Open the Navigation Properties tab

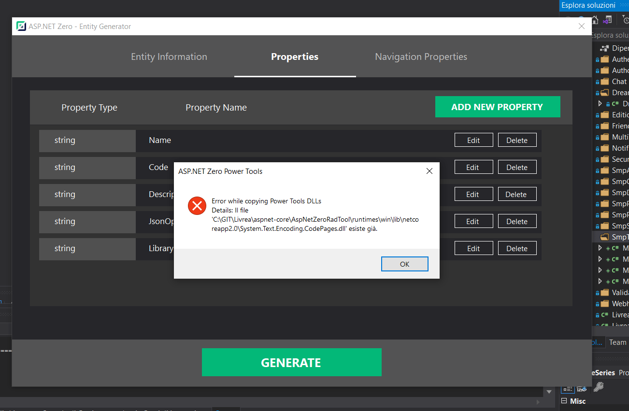[421, 57]
